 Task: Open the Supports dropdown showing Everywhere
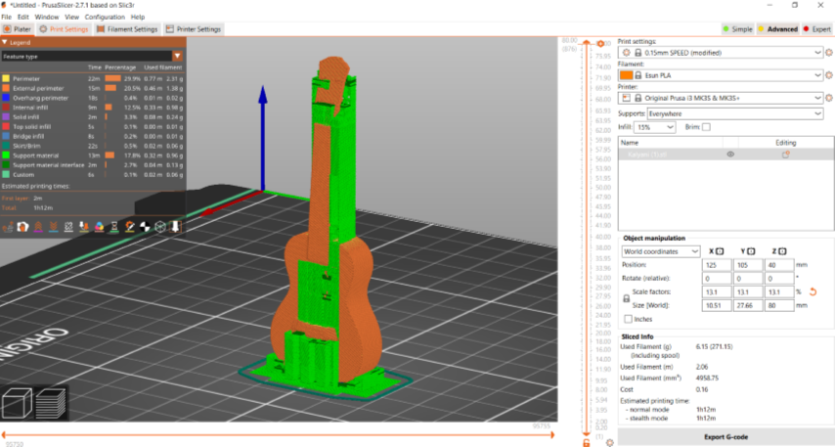coord(735,113)
